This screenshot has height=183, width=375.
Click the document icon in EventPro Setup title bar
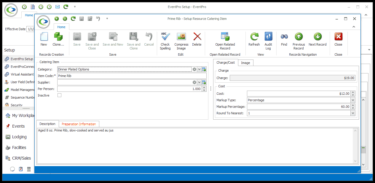coord(33,7)
